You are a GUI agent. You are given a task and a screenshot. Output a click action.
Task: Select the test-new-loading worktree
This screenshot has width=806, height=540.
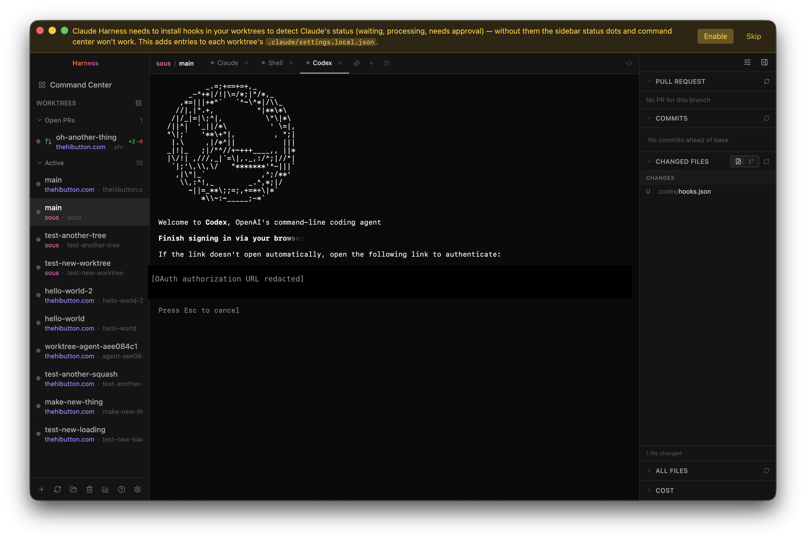pyautogui.click(x=90, y=434)
